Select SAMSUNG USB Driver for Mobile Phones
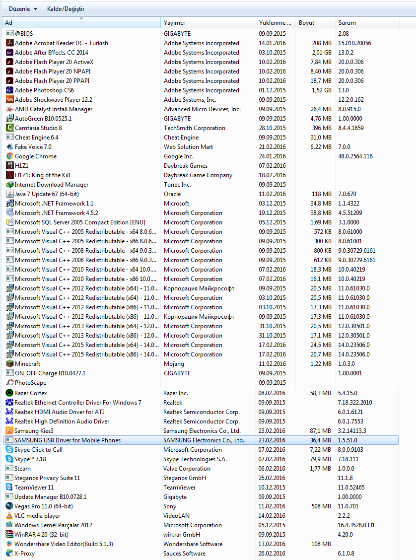 click(x=201, y=440)
